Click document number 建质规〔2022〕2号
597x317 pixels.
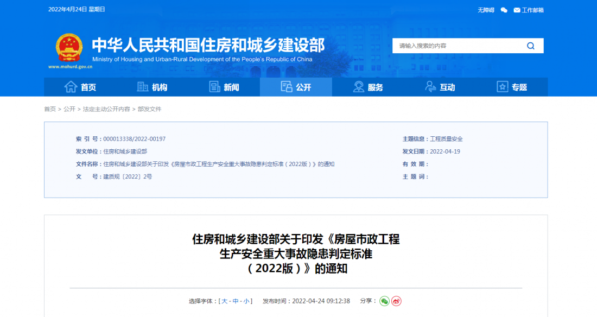pos(128,177)
